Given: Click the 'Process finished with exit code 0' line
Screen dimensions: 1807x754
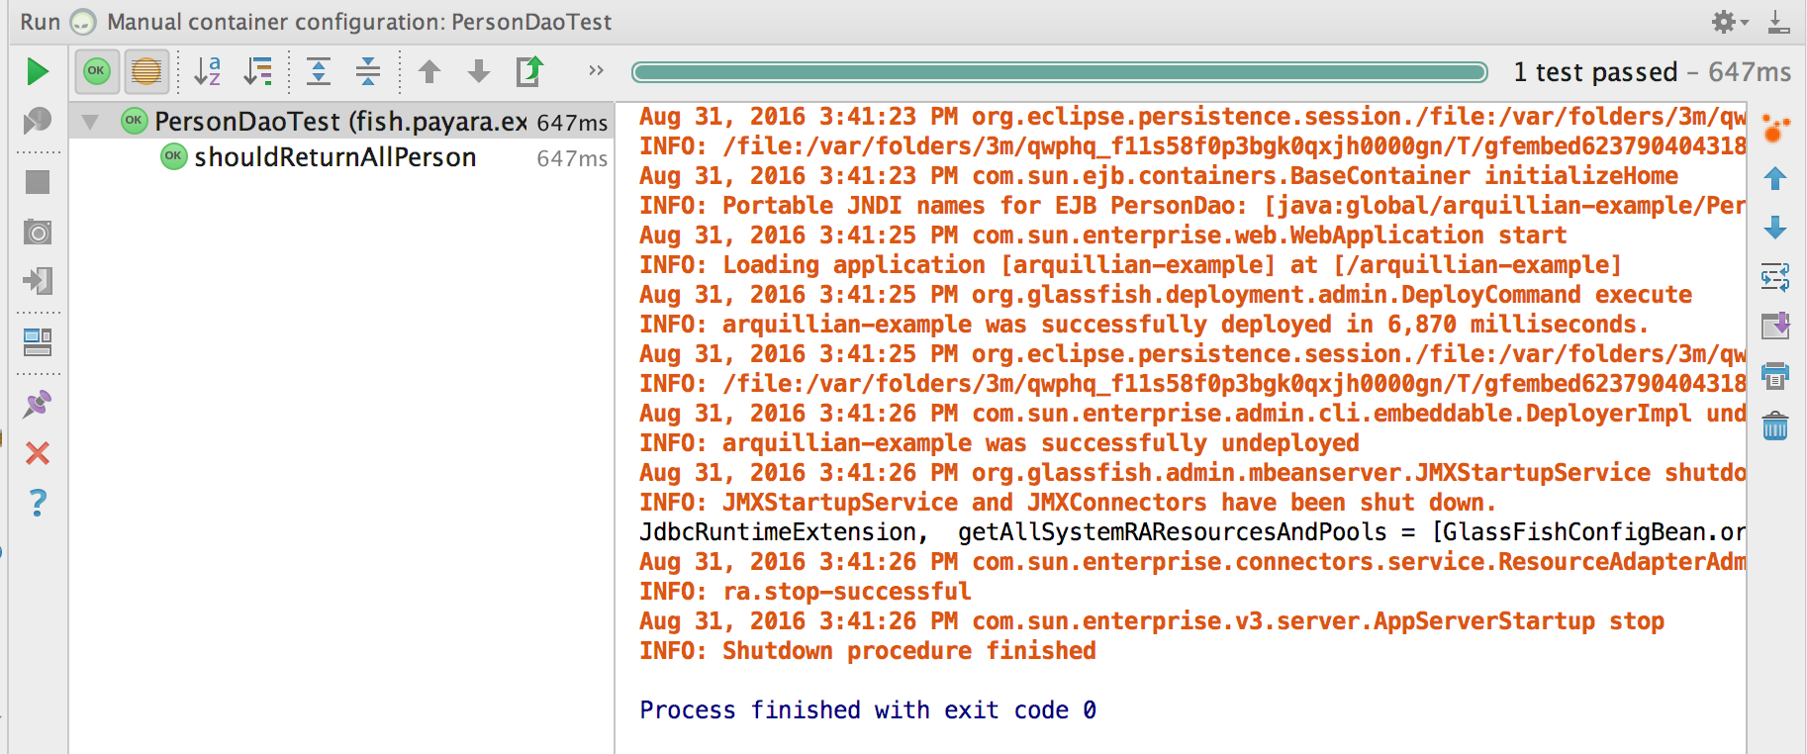Looking at the screenshot, I should pyautogui.click(x=867, y=709).
